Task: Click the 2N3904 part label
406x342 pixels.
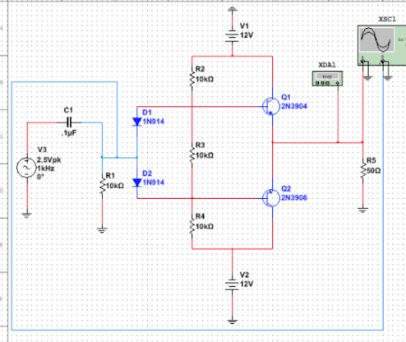Action: click(x=294, y=106)
